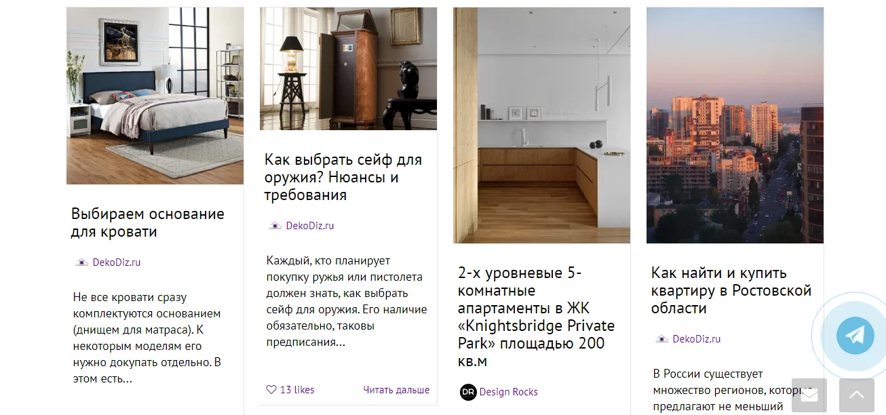Open the Telegram chat icon
Image resolution: width=886 pixels, height=415 pixels.
(855, 335)
